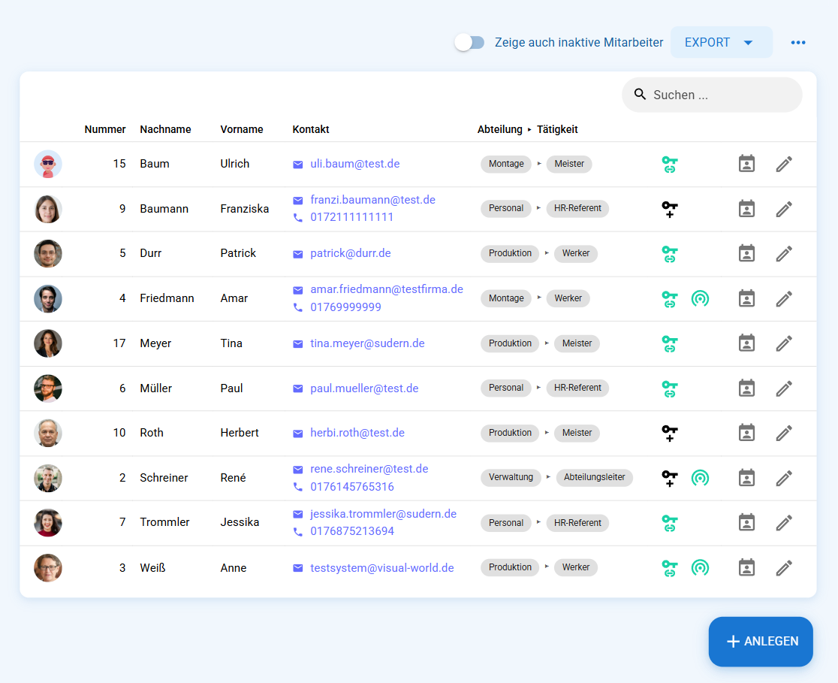Edit Anne Weiß with pencil icon

(783, 567)
